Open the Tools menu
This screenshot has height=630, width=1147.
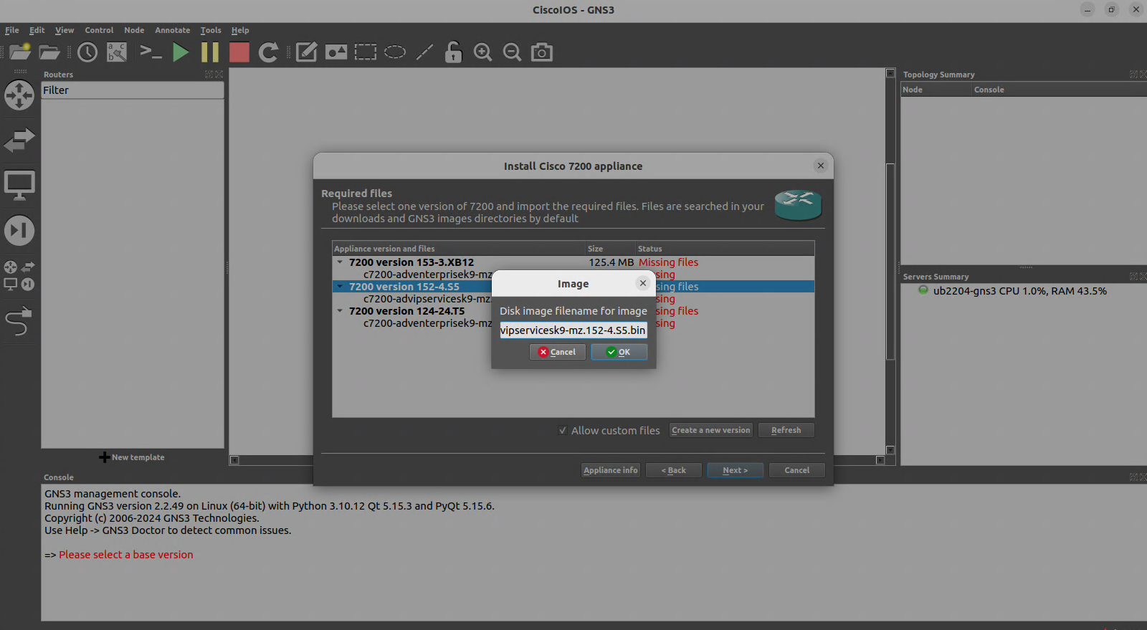211,30
